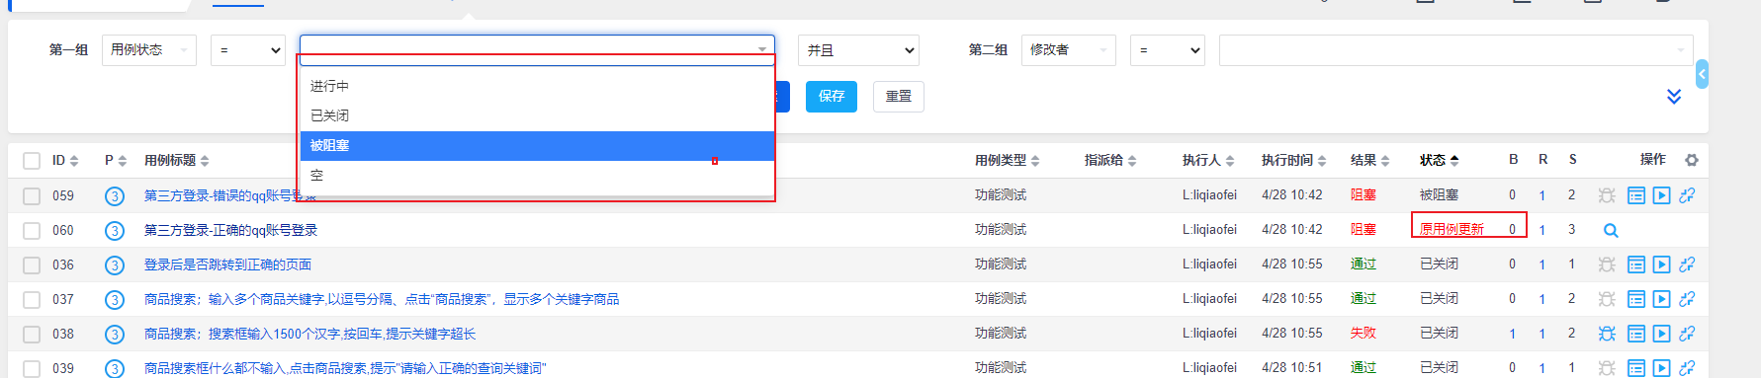Viewport: 1761px width, 378px height.
Task: Click 阻塞 result of case 059
Action: click(1364, 195)
